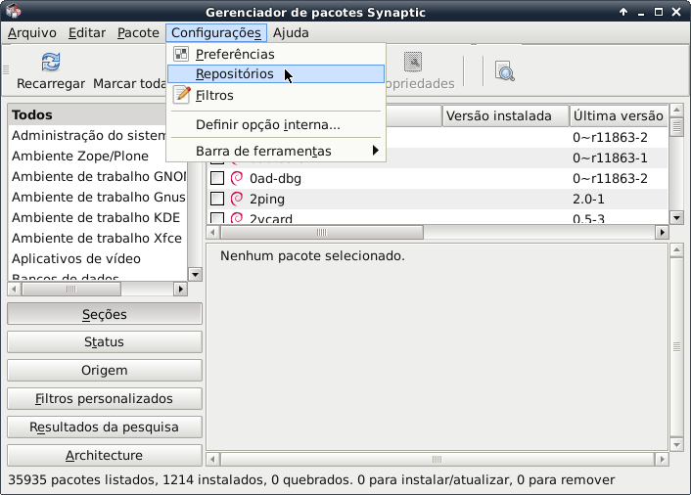Expand Barra de ferramentas submenu arrow
Viewport: 691px width, 495px height.
[x=376, y=151]
